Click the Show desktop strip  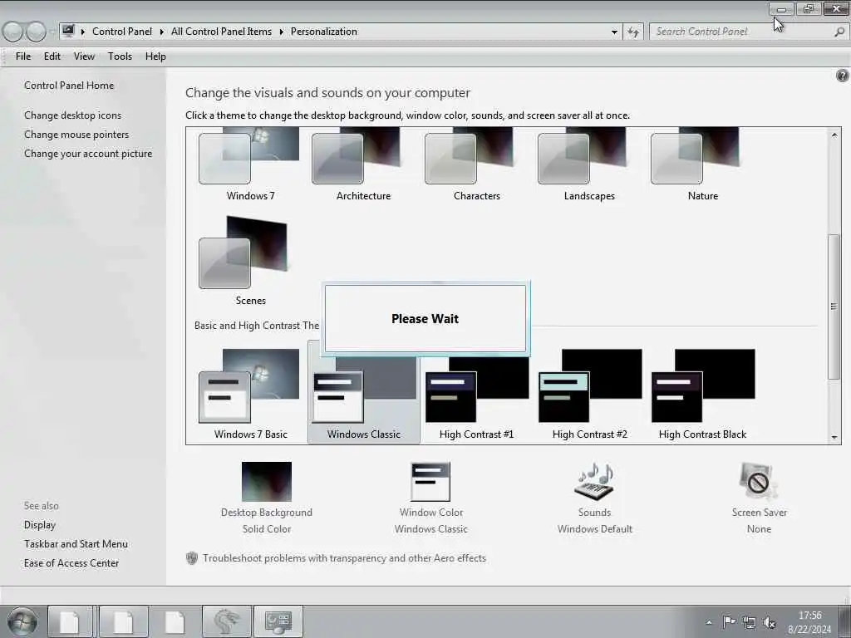pos(847,621)
